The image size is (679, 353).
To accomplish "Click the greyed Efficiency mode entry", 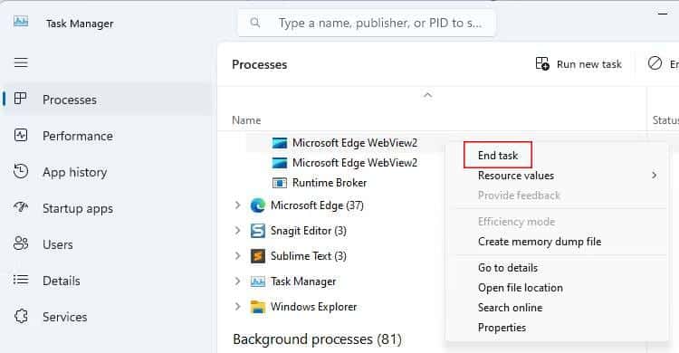I will pyautogui.click(x=516, y=222).
